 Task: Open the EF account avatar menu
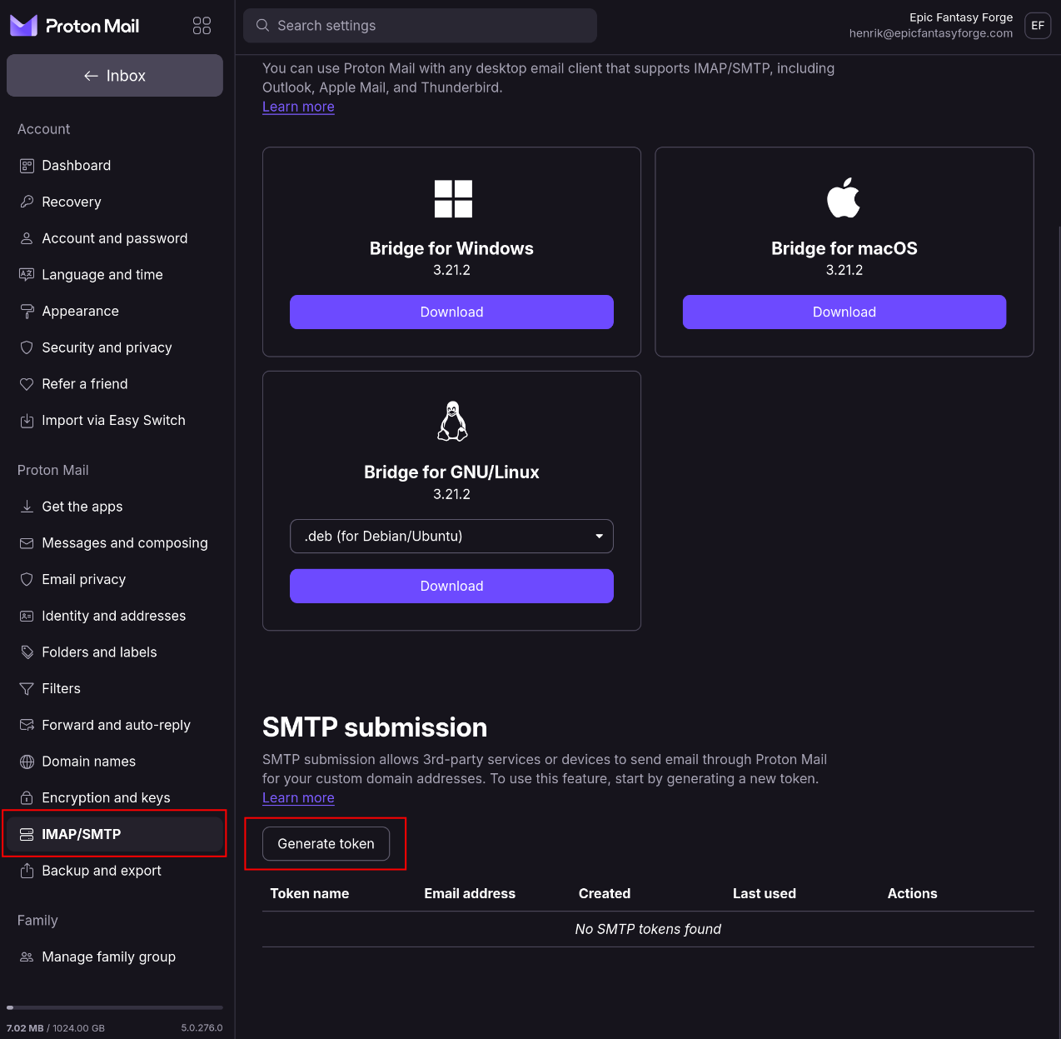click(x=1037, y=26)
